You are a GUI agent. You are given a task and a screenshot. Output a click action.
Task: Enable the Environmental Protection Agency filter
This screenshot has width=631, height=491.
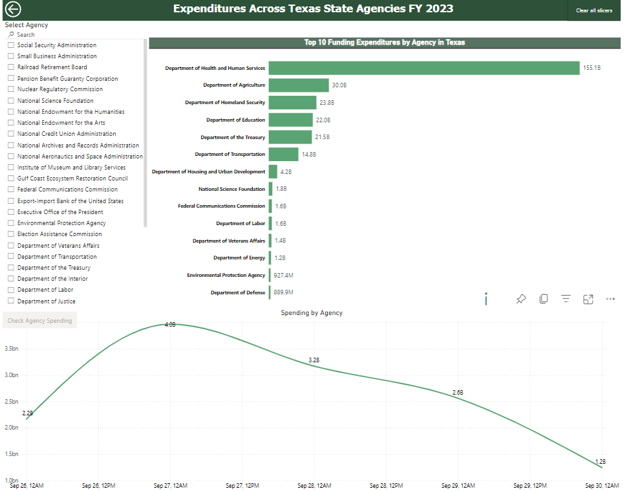click(x=10, y=223)
